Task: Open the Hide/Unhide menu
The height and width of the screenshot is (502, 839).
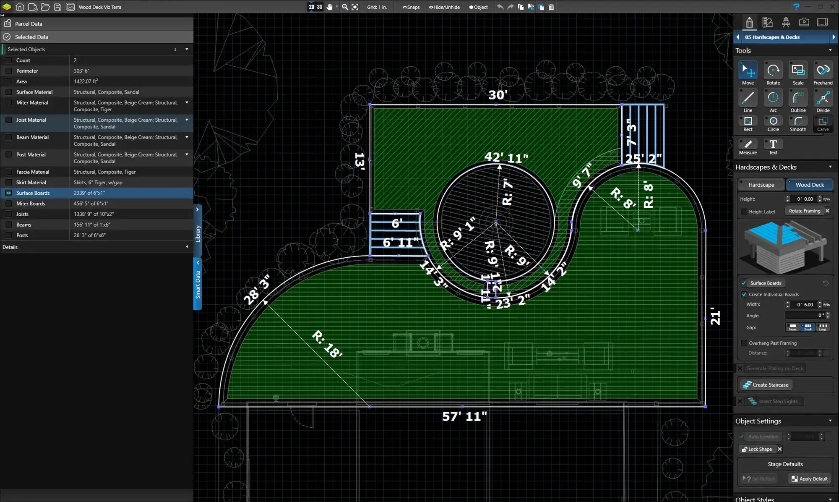Action: pos(444,7)
